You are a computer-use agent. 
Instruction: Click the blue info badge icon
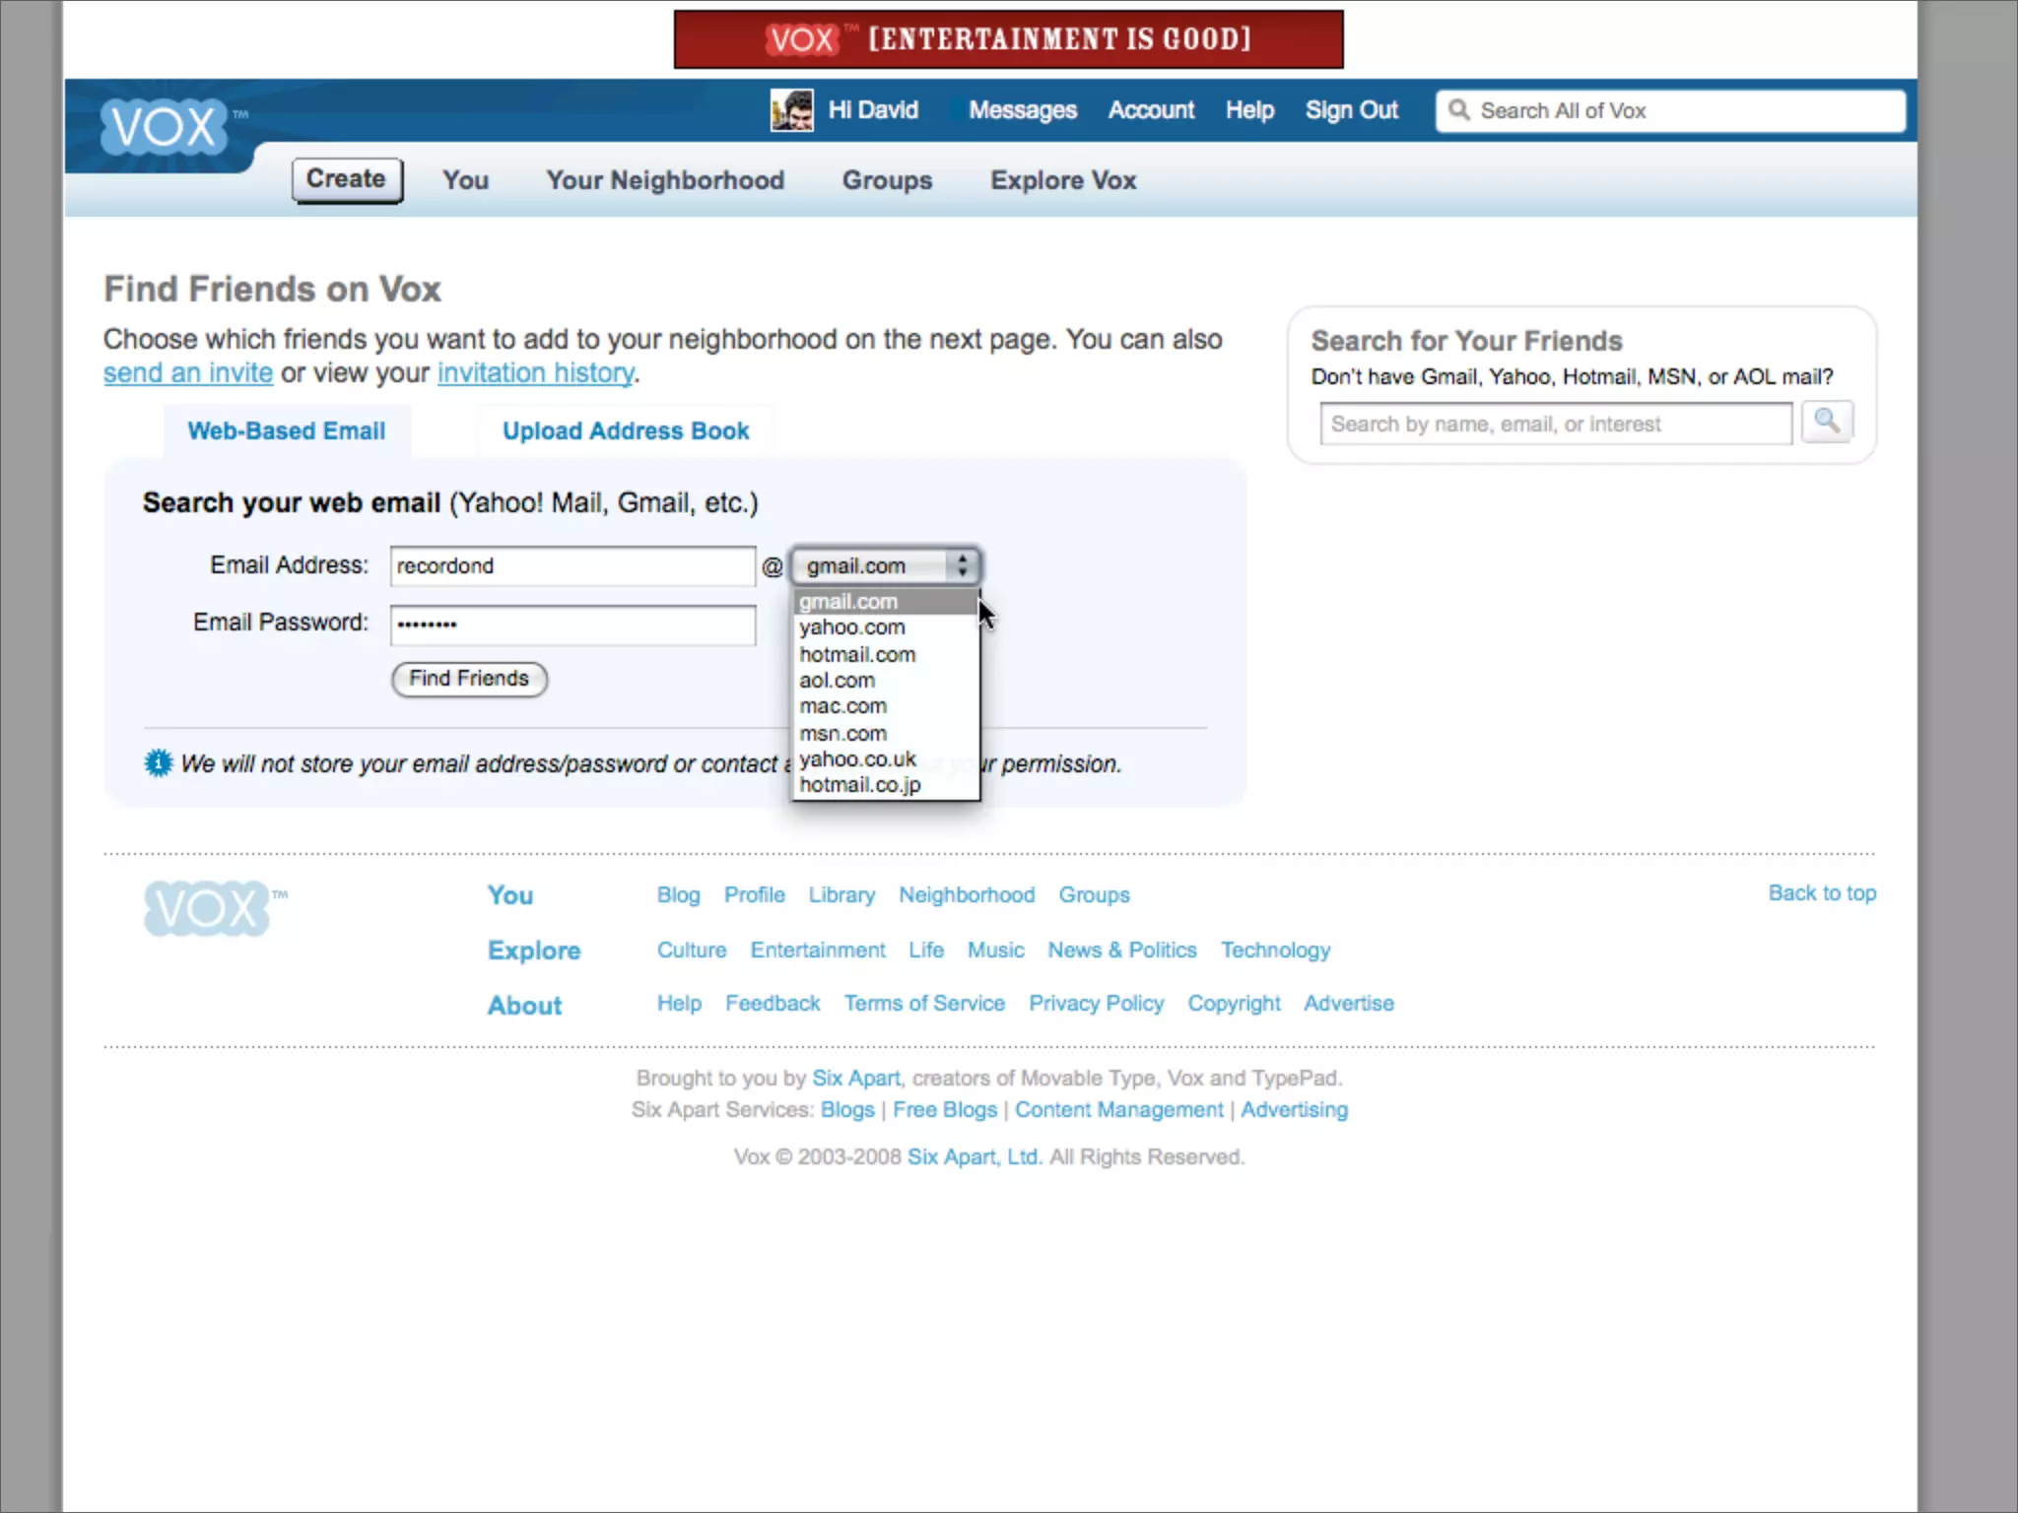click(x=158, y=763)
